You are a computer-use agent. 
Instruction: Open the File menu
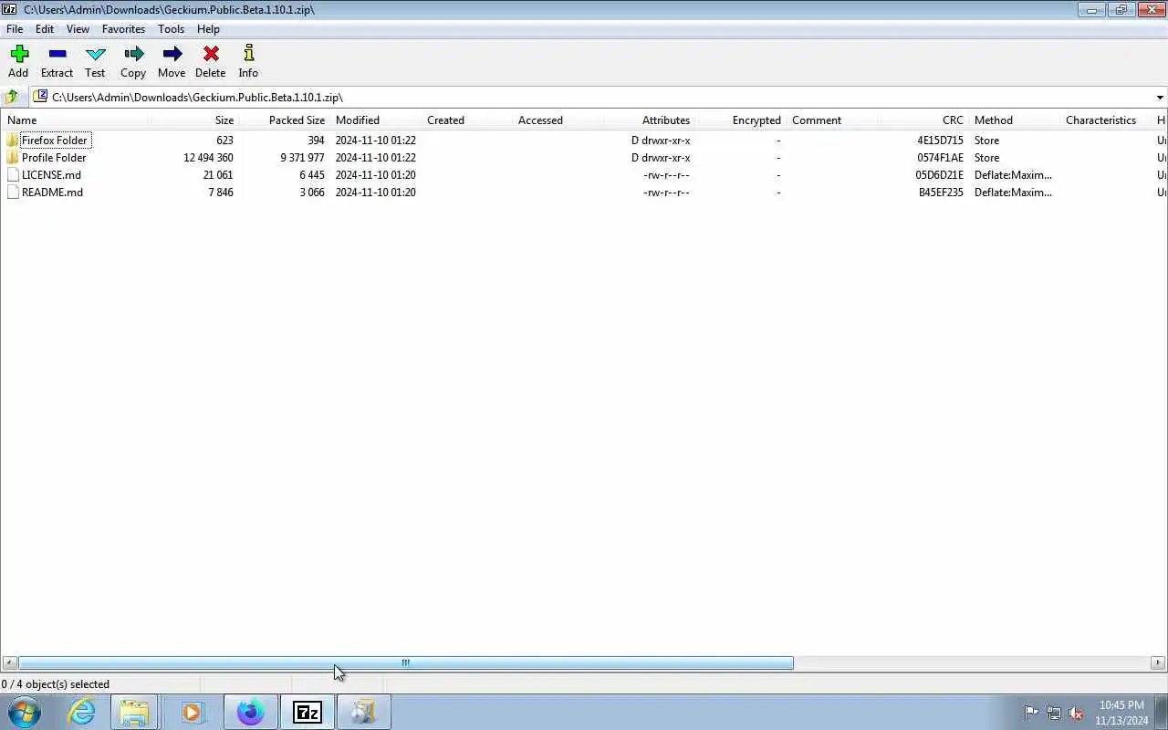tap(15, 29)
